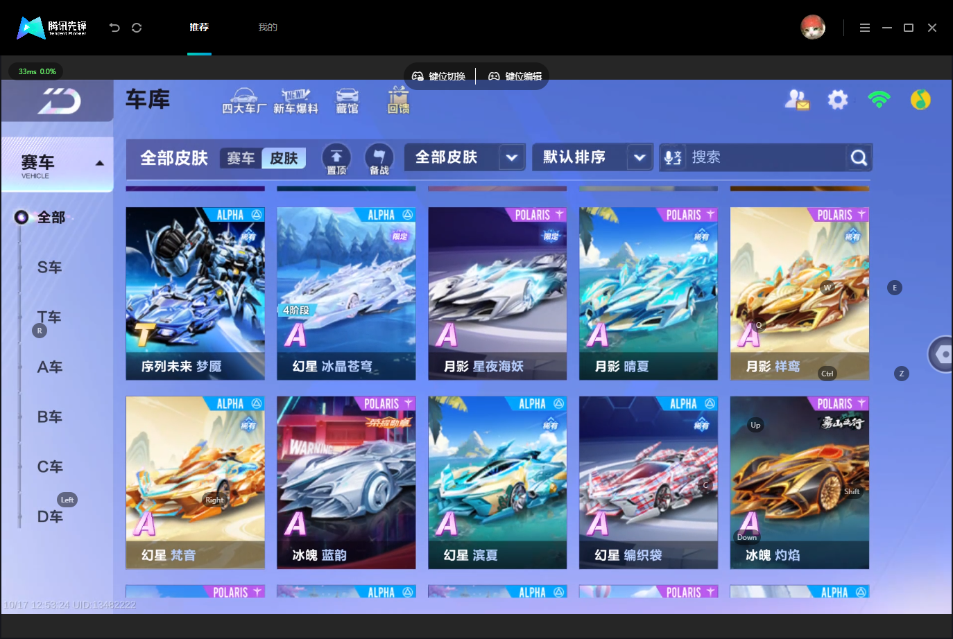Select the A车 category
The width and height of the screenshot is (953, 639).
pos(50,367)
